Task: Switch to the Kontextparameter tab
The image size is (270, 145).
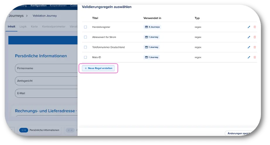Action: [54, 27]
